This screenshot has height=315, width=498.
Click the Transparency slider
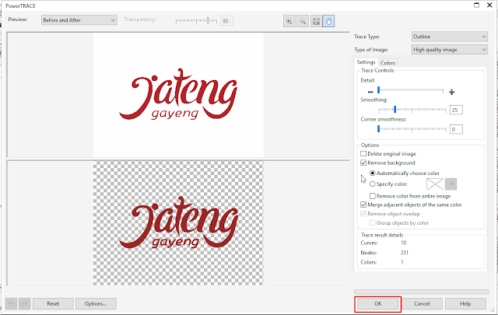[x=196, y=21]
